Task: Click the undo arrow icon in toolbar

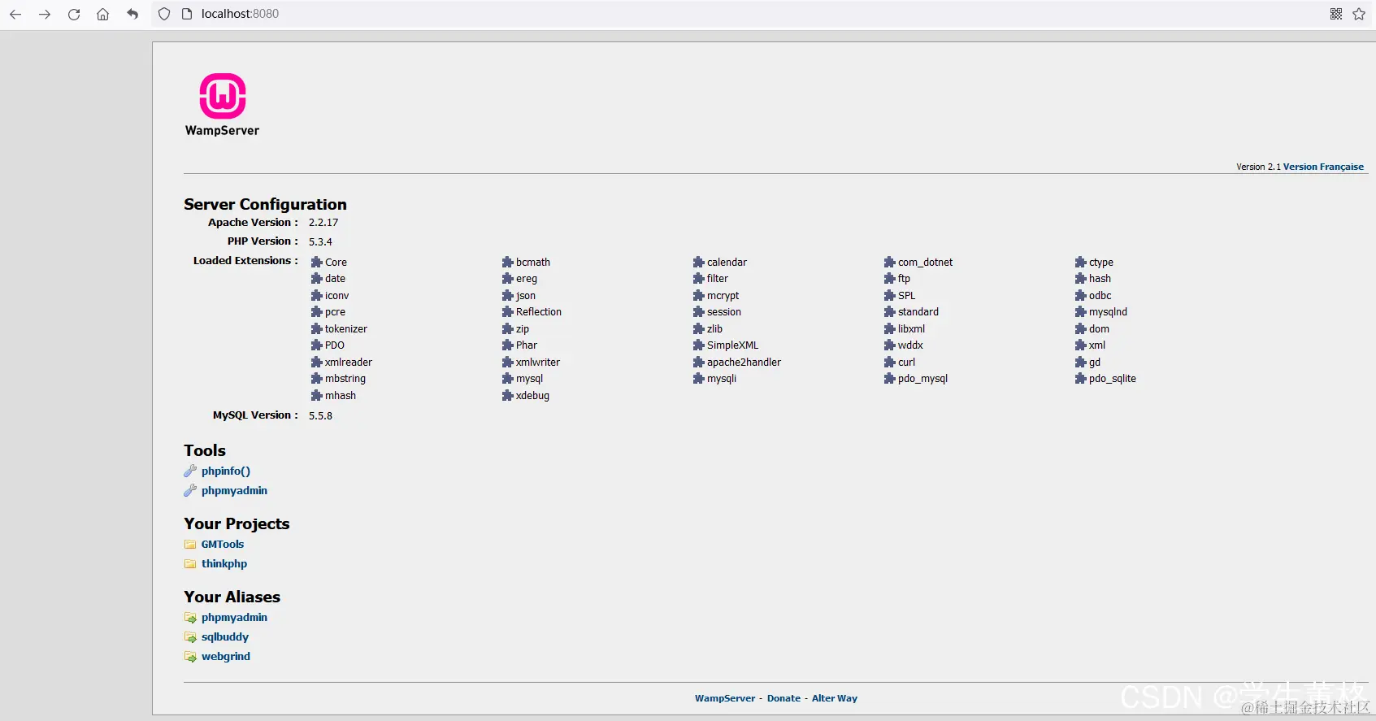Action: (x=132, y=14)
